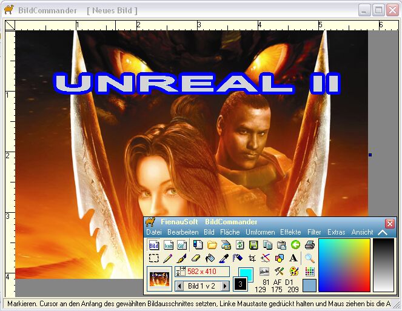
Task: Click the printer icon to print
Action: pos(309,245)
